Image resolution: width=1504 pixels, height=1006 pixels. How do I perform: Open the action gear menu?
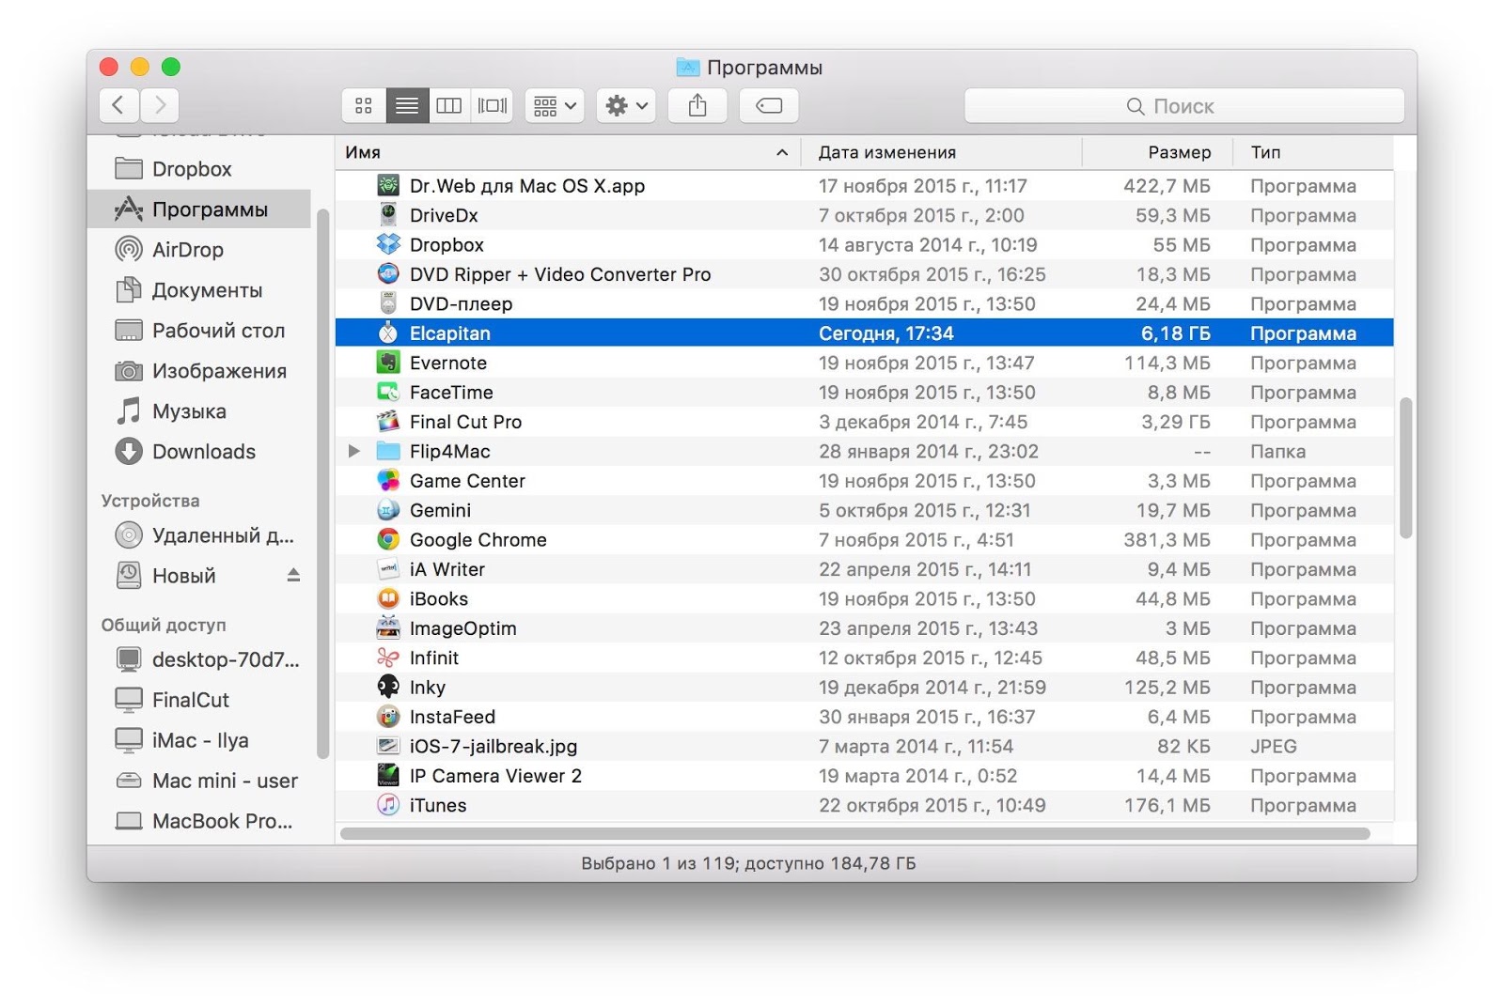[624, 105]
